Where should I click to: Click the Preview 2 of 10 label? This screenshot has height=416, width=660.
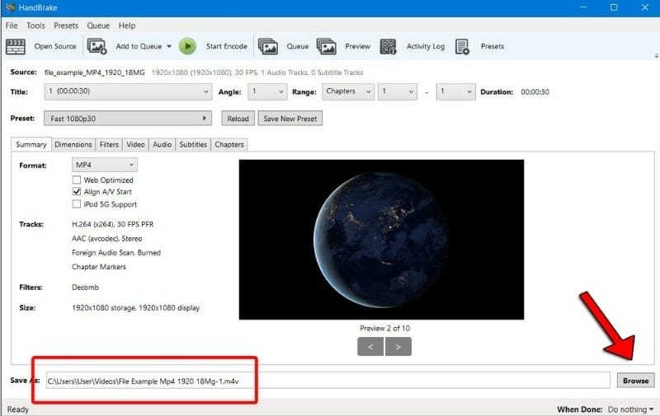(384, 328)
